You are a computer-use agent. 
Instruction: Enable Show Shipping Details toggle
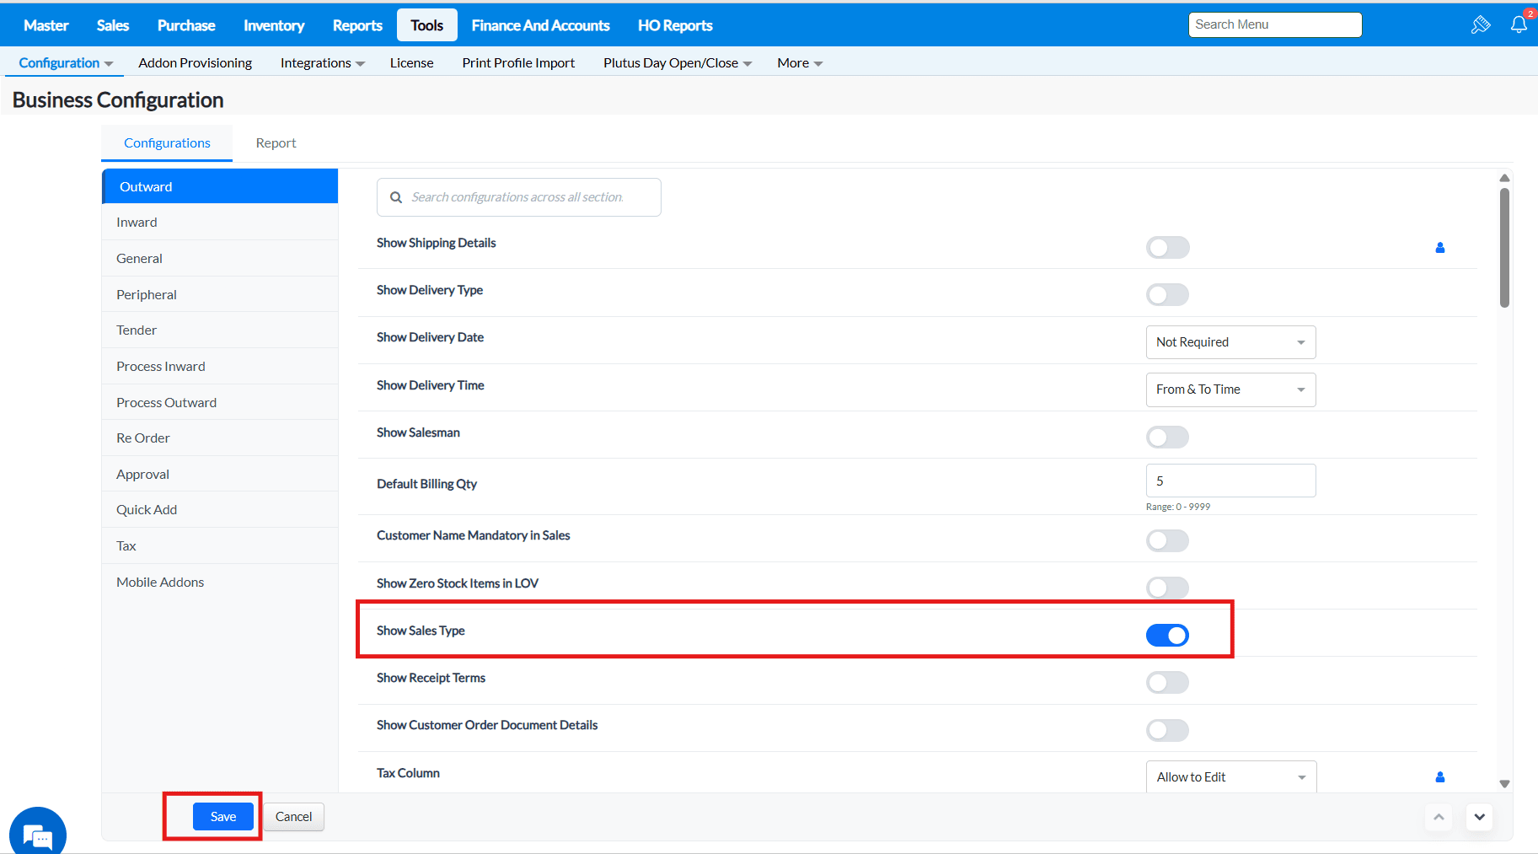(x=1167, y=248)
